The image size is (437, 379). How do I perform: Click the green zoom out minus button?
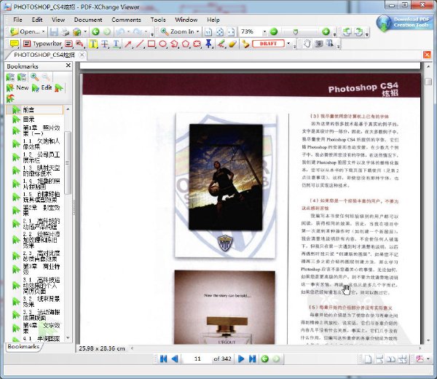tap(274, 32)
